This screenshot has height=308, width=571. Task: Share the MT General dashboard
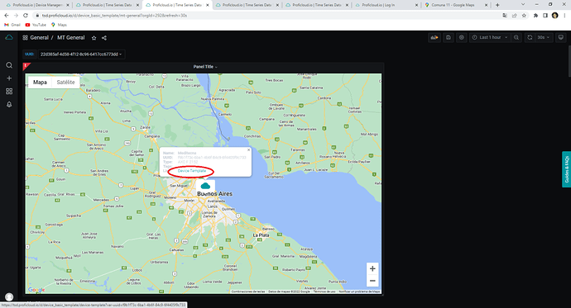104,38
